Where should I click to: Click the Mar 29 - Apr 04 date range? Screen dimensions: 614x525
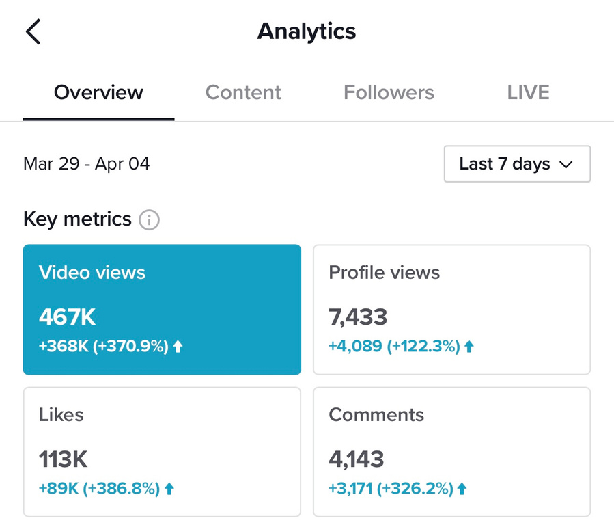point(87,164)
